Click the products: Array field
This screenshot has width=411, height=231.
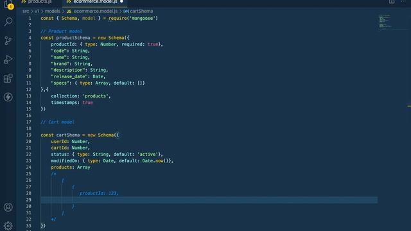tap(71, 167)
